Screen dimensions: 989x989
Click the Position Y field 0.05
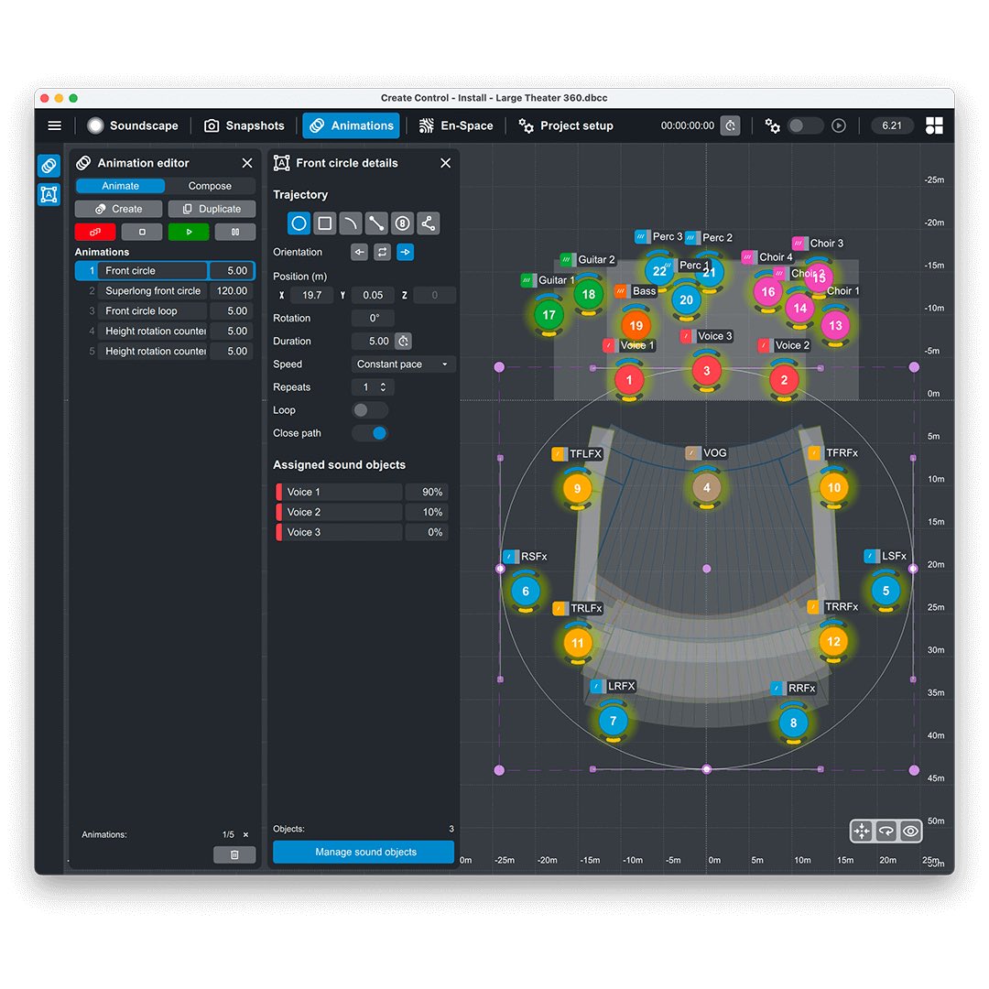[373, 295]
